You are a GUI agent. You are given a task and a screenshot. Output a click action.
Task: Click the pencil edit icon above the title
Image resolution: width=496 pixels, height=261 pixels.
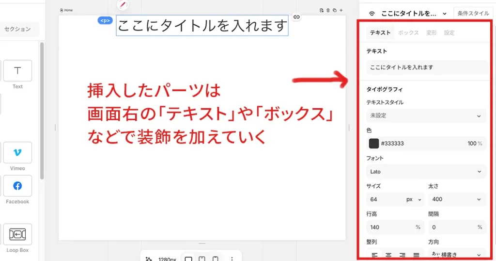[x=123, y=5]
